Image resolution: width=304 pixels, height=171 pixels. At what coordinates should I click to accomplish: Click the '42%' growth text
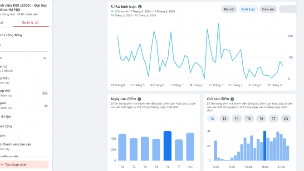(x=117, y=11)
